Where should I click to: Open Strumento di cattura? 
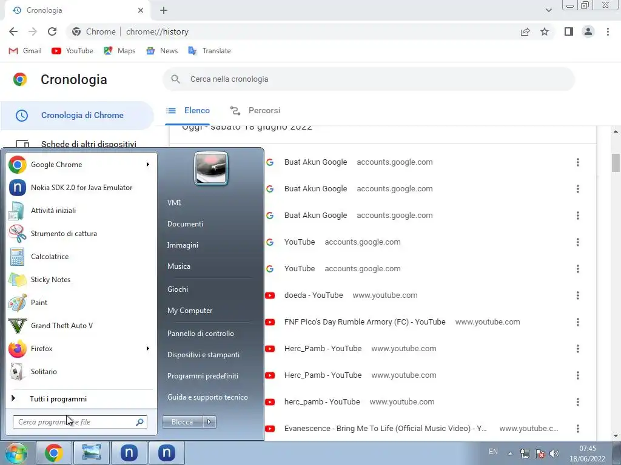pos(81,234)
